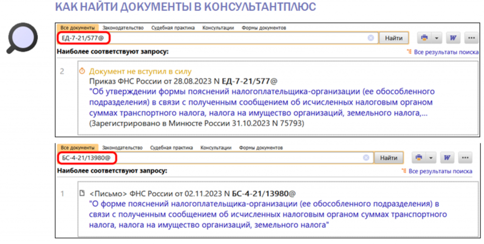The width and height of the screenshot is (484, 244).
Task: Open Судебная практика tab in the lower panel
Action: (x=171, y=148)
